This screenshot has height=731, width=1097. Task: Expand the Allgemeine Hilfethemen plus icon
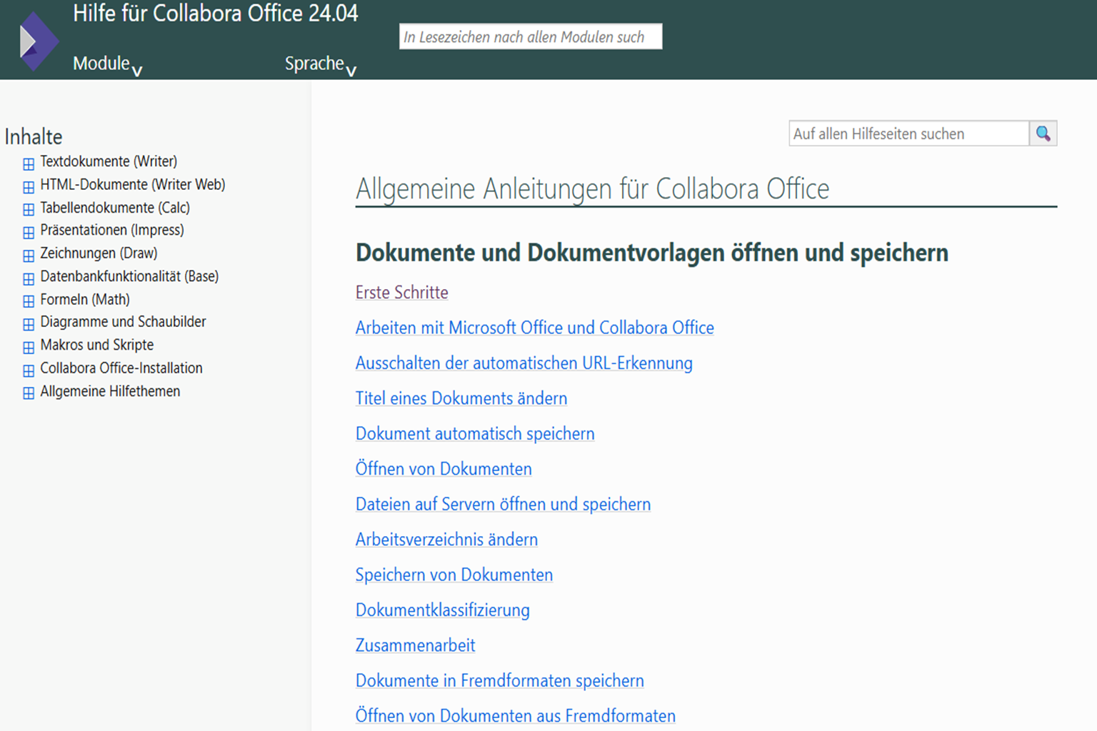pos(29,393)
